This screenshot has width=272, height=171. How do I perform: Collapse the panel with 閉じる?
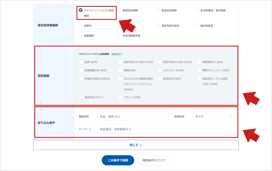(x=136, y=145)
